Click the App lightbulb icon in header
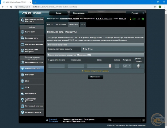 pos(131,19)
